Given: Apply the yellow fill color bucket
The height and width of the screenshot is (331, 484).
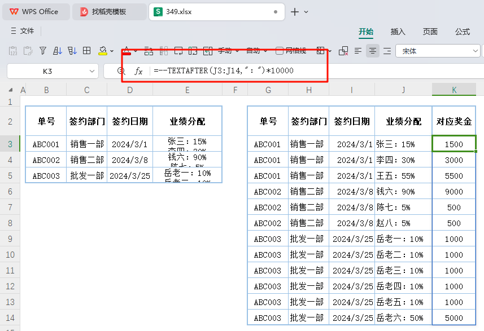Looking at the screenshot, I should 102,51.
